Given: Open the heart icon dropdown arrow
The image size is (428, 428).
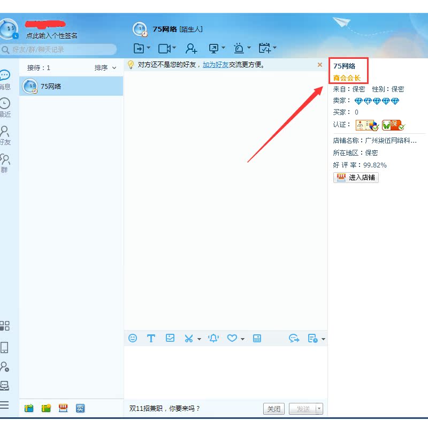Looking at the screenshot, I should (x=242, y=339).
